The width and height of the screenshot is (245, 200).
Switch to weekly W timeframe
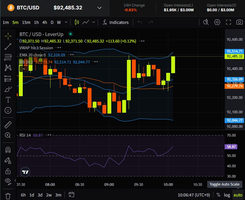[59, 22]
